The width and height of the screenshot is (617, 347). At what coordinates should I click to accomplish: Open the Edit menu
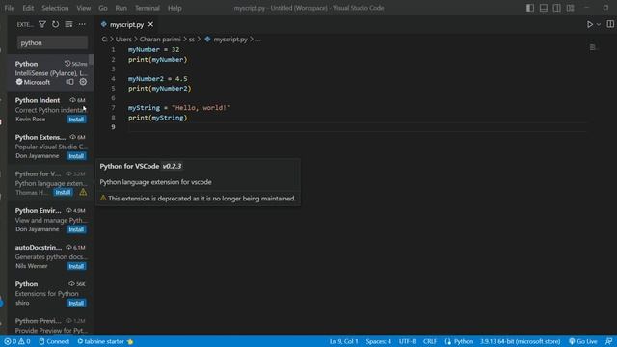tap(28, 8)
